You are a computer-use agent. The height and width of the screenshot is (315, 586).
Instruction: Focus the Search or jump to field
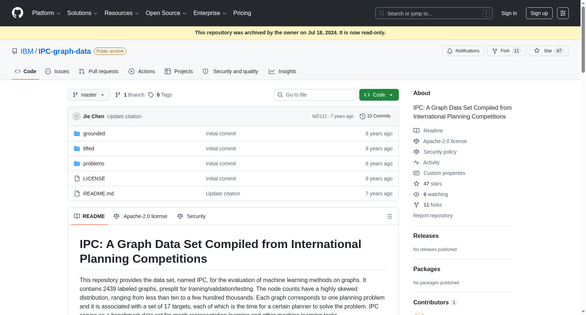point(434,13)
